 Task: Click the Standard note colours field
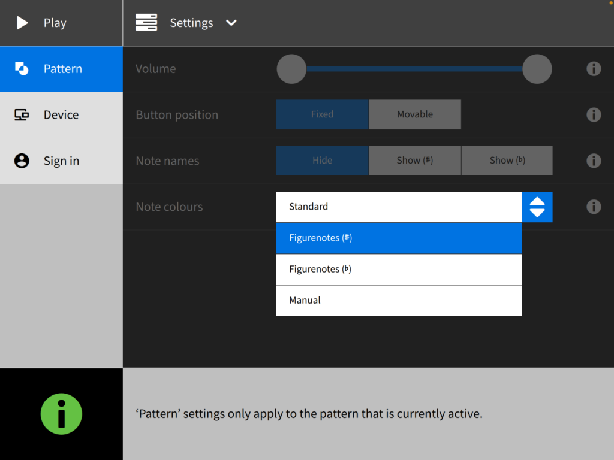pos(399,207)
